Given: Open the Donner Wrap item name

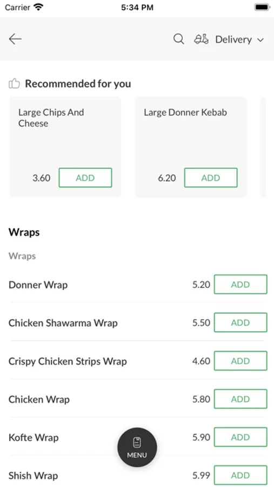Looking at the screenshot, I should (38, 285).
